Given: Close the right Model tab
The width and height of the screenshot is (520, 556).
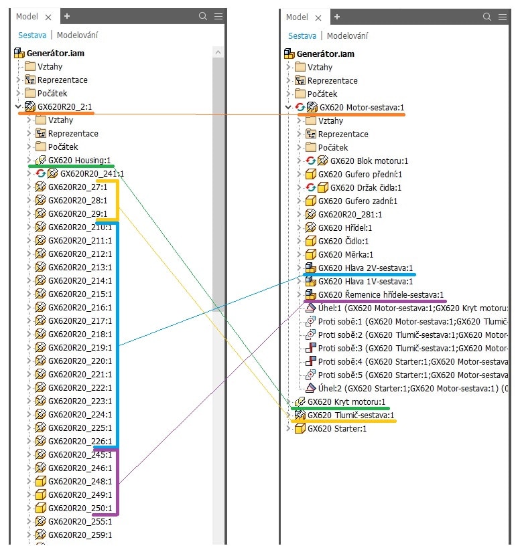Looking at the screenshot, I should (318, 17).
